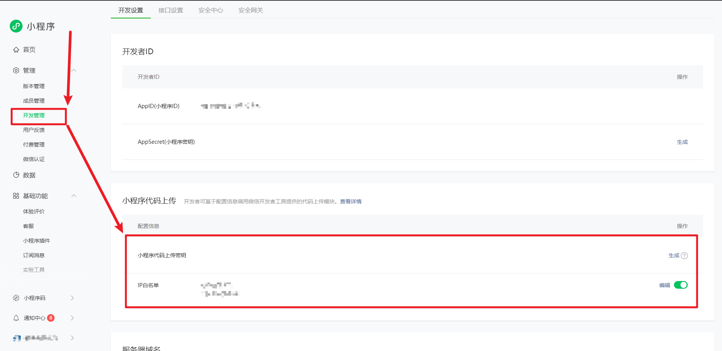Open 小程序插件 in the sidebar
The image size is (722, 351).
pyautogui.click(x=37, y=241)
